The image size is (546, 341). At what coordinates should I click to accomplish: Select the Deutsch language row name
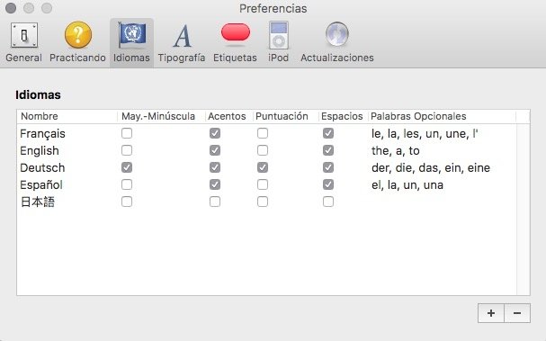pyautogui.click(x=42, y=168)
